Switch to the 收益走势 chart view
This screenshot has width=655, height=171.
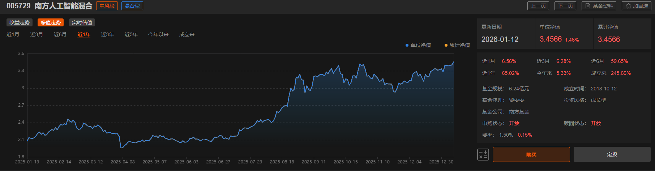coord(20,22)
